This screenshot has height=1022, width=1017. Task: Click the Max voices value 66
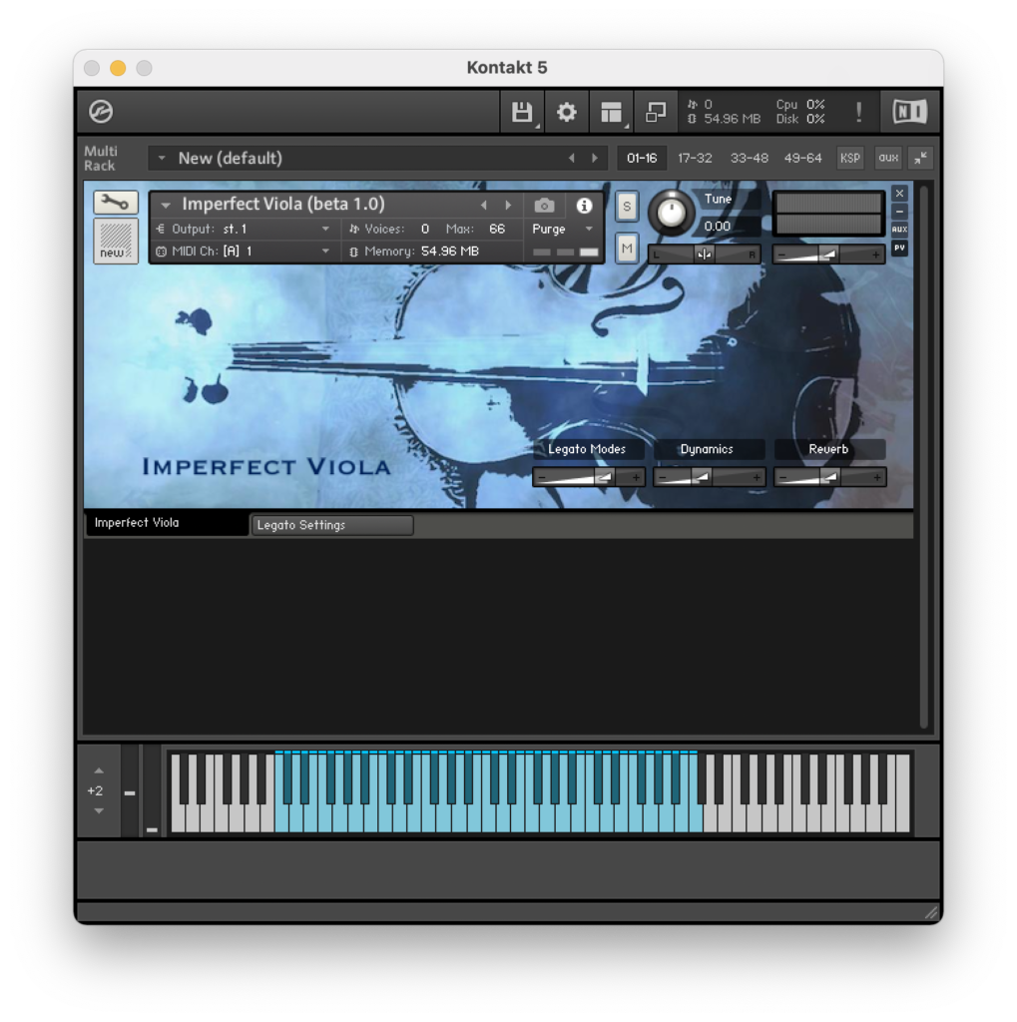[497, 229]
